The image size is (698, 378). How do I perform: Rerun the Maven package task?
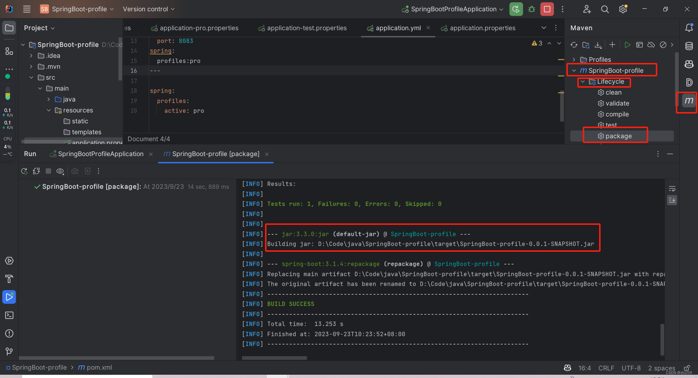(24, 171)
